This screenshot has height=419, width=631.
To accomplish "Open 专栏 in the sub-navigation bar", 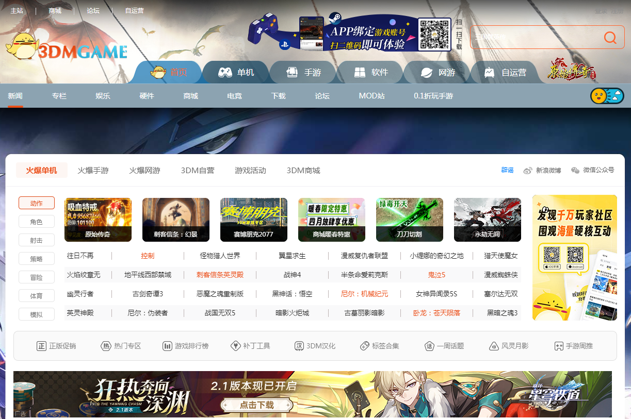I will tap(59, 96).
